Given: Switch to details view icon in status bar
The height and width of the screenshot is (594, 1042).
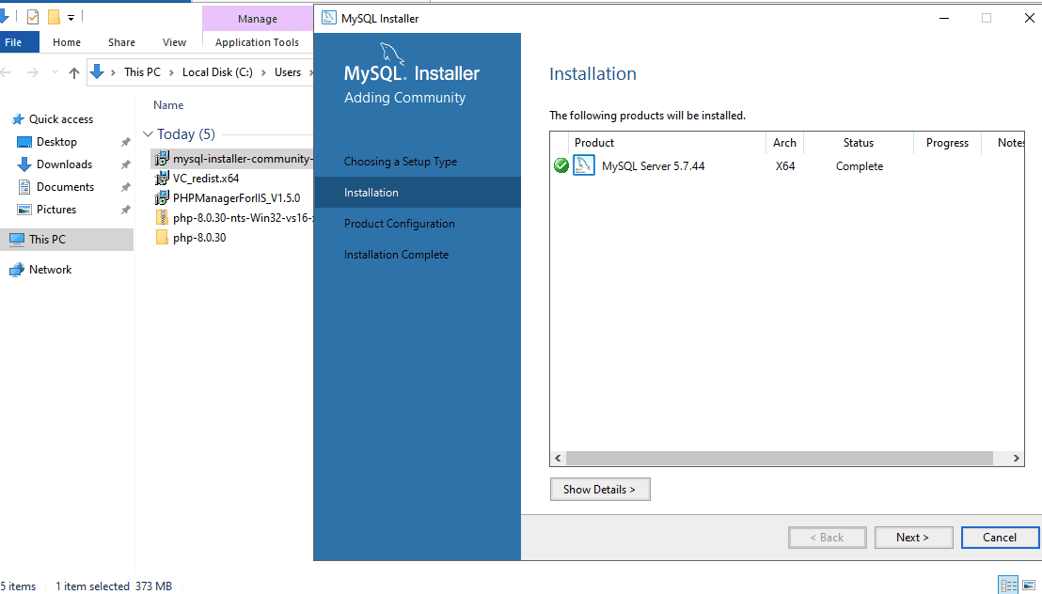Looking at the screenshot, I should [1008, 586].
